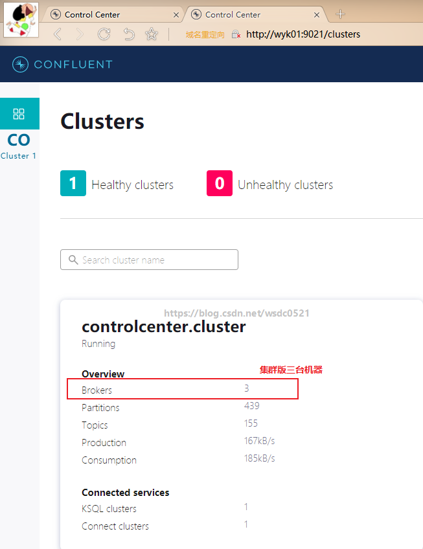Click the browser back navigation arrow

[57, 34]
